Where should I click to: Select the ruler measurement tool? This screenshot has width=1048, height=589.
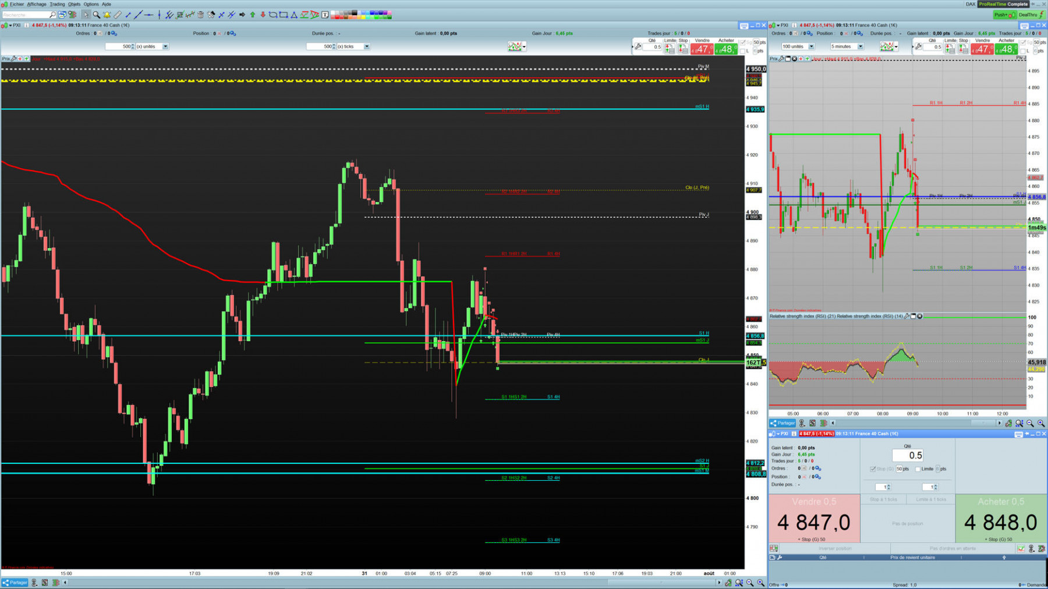point(118,15)
